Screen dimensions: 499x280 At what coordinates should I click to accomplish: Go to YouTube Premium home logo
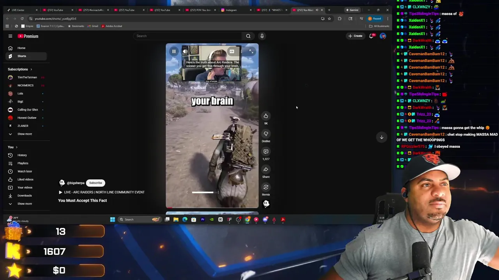click(x=28, y=36)
